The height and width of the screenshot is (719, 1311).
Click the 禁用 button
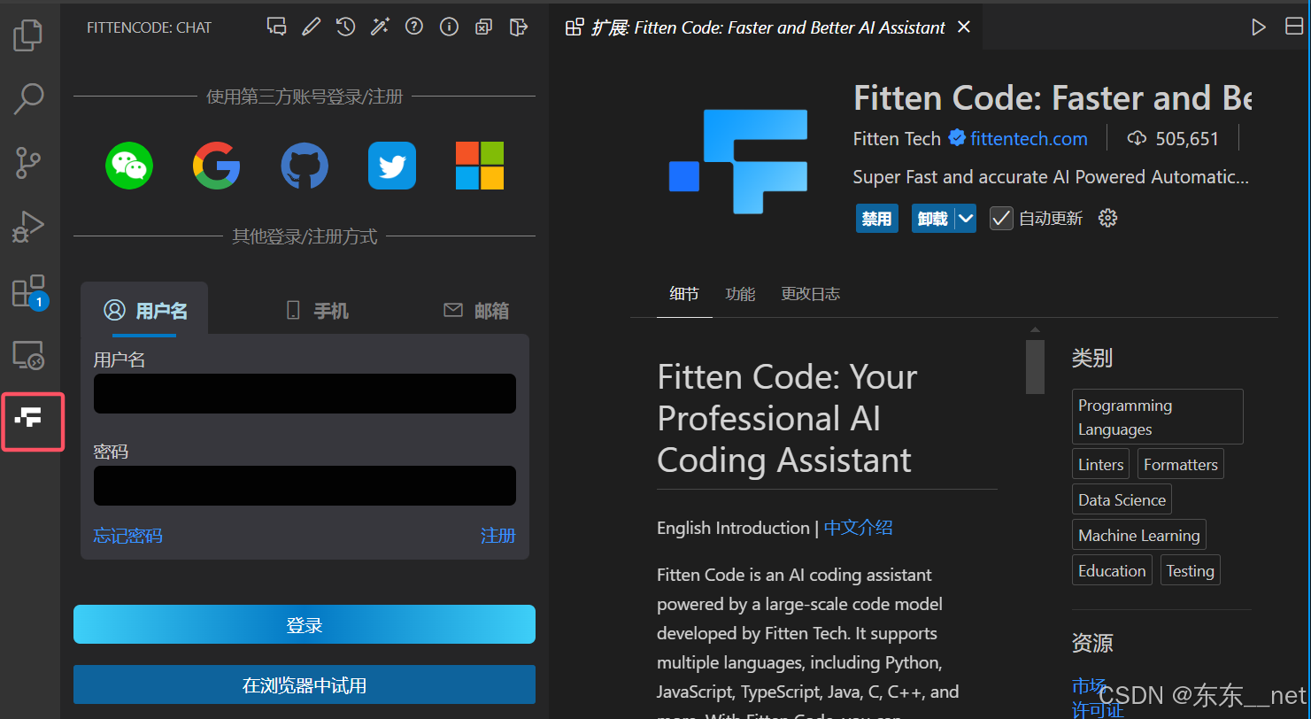pyautogui.click(x=877, y=218)
